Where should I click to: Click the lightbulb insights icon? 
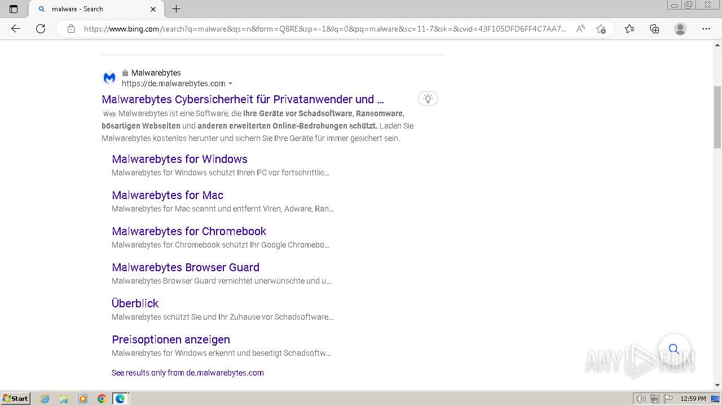pyautogui.click(x=428, y=99)
